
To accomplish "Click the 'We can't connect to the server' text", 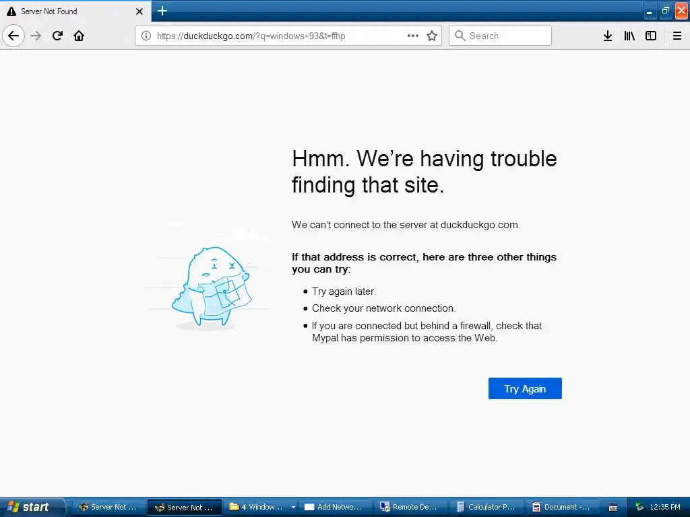I will click(406, 225).
